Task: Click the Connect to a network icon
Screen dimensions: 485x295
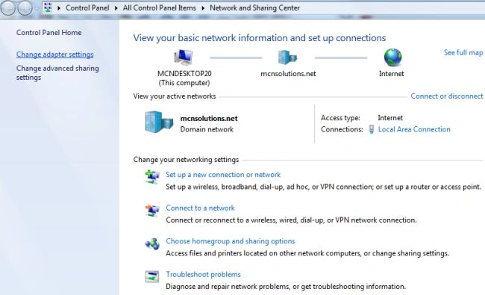Action: tap(152, 211)
